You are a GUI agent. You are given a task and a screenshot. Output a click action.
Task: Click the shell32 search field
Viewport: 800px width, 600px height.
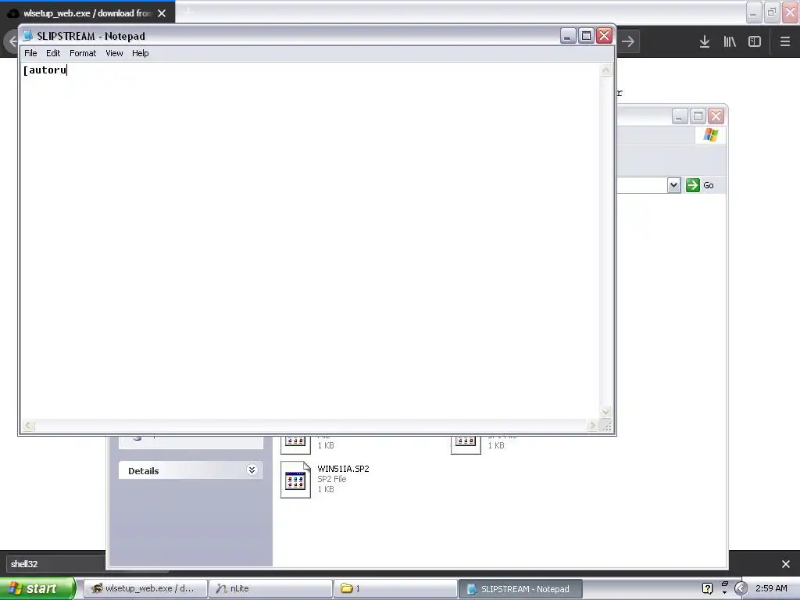(x=55, y=564)
